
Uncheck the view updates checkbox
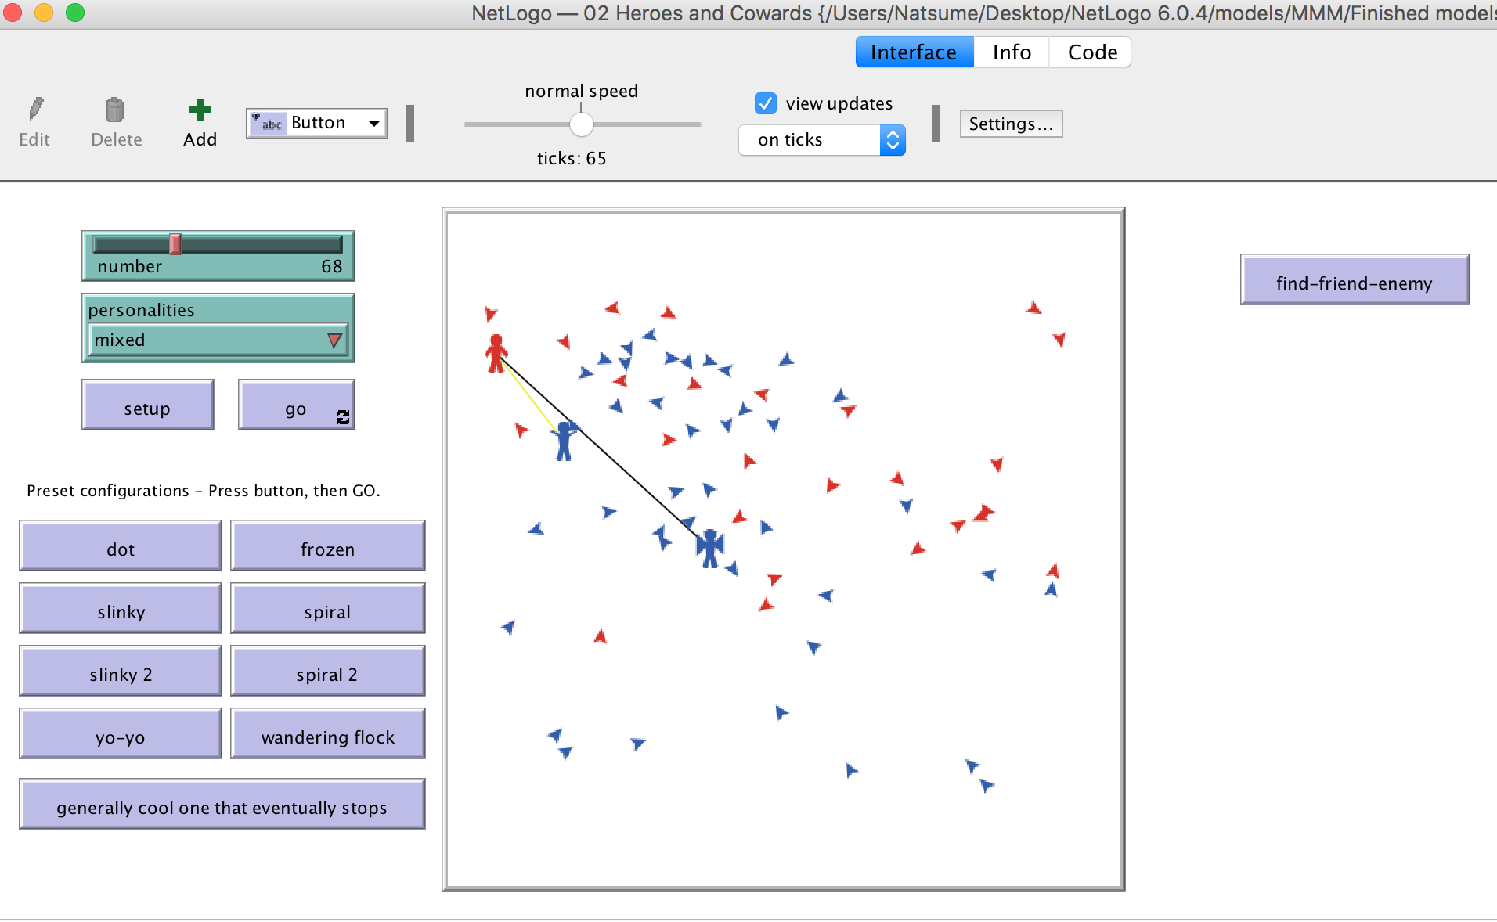(x=765, y=103)
